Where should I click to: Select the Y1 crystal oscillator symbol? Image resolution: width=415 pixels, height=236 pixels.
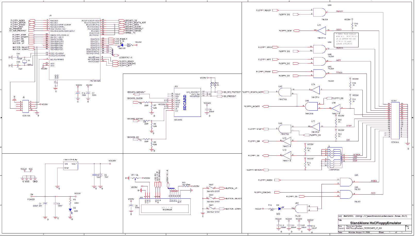coord(24,61)
